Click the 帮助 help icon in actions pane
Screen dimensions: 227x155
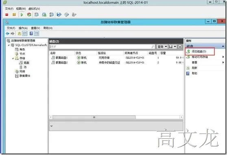(x=188, y=73)
